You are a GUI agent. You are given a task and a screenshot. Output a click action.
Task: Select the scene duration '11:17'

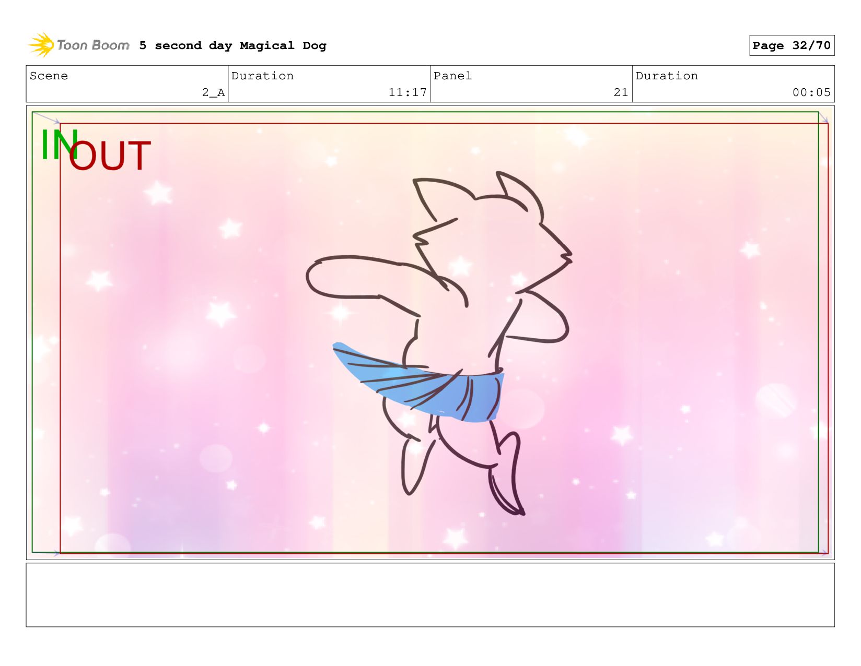point(408,92)
